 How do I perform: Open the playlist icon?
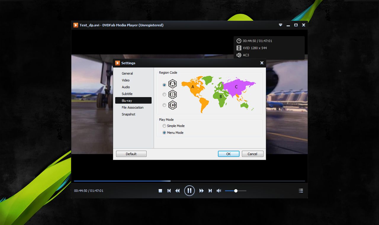pyautogui.click(x=301, y=191)
